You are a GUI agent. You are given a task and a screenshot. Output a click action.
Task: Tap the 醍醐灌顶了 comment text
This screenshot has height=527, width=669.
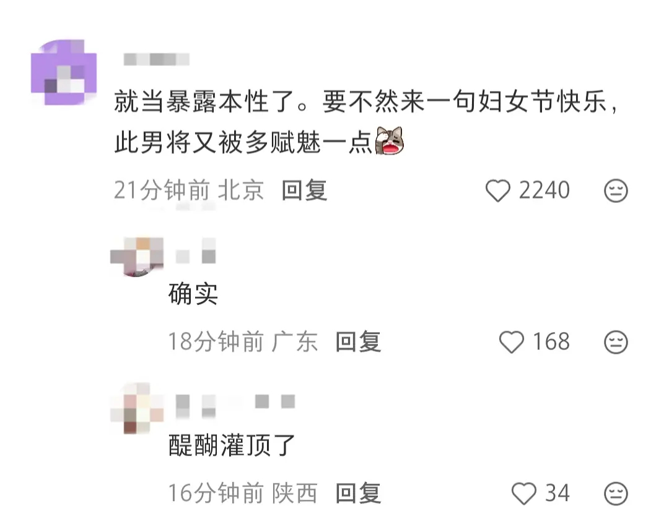point(232,445)
